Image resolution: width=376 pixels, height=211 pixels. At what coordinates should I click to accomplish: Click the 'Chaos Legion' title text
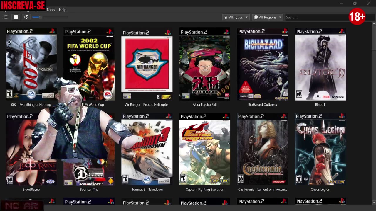[x=320, y=190]
